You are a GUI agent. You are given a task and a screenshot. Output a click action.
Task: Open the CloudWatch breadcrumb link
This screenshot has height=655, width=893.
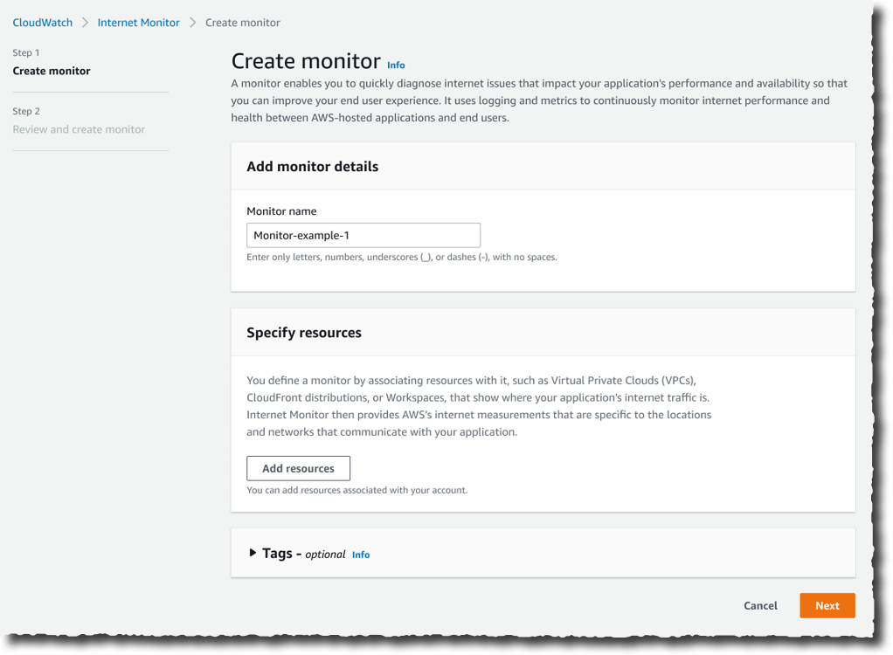pos(43,23)
